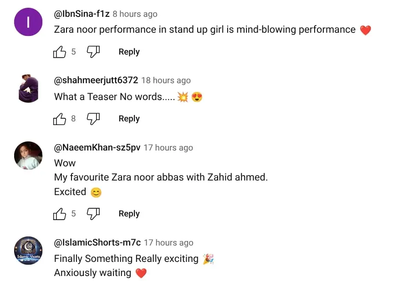413x281 pixels.
Task: Dislike the comment by @NaeemKhan-sz5pv
Action: click(93, 214)
